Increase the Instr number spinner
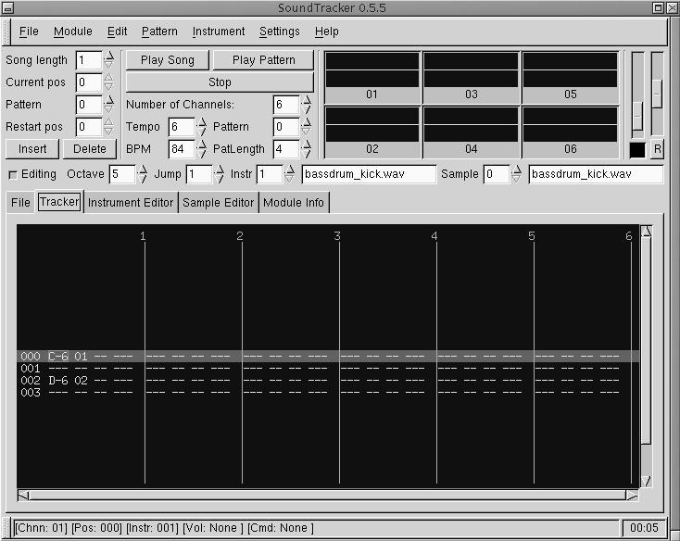680x541 pixels. click(290, 170)
